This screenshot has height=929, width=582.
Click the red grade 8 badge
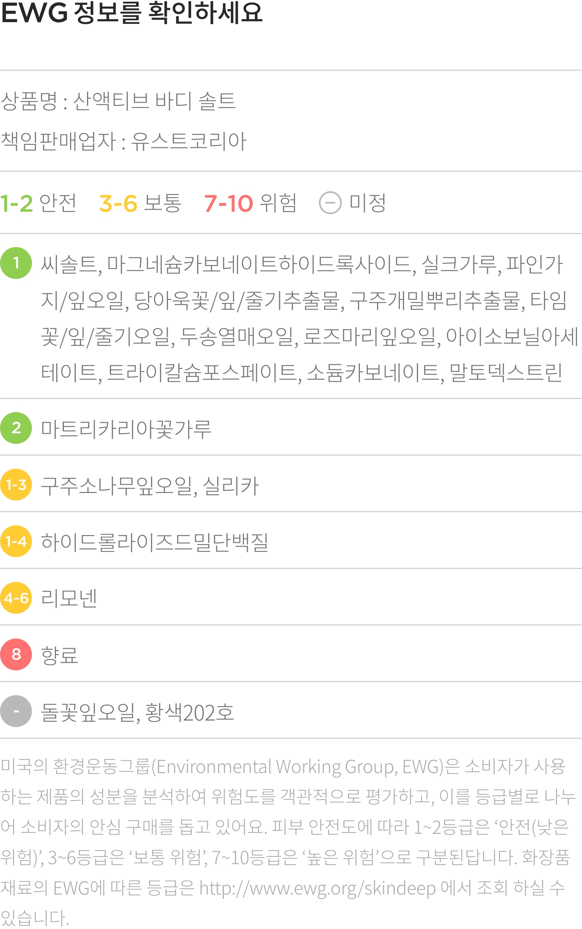(x=16, y=654)
